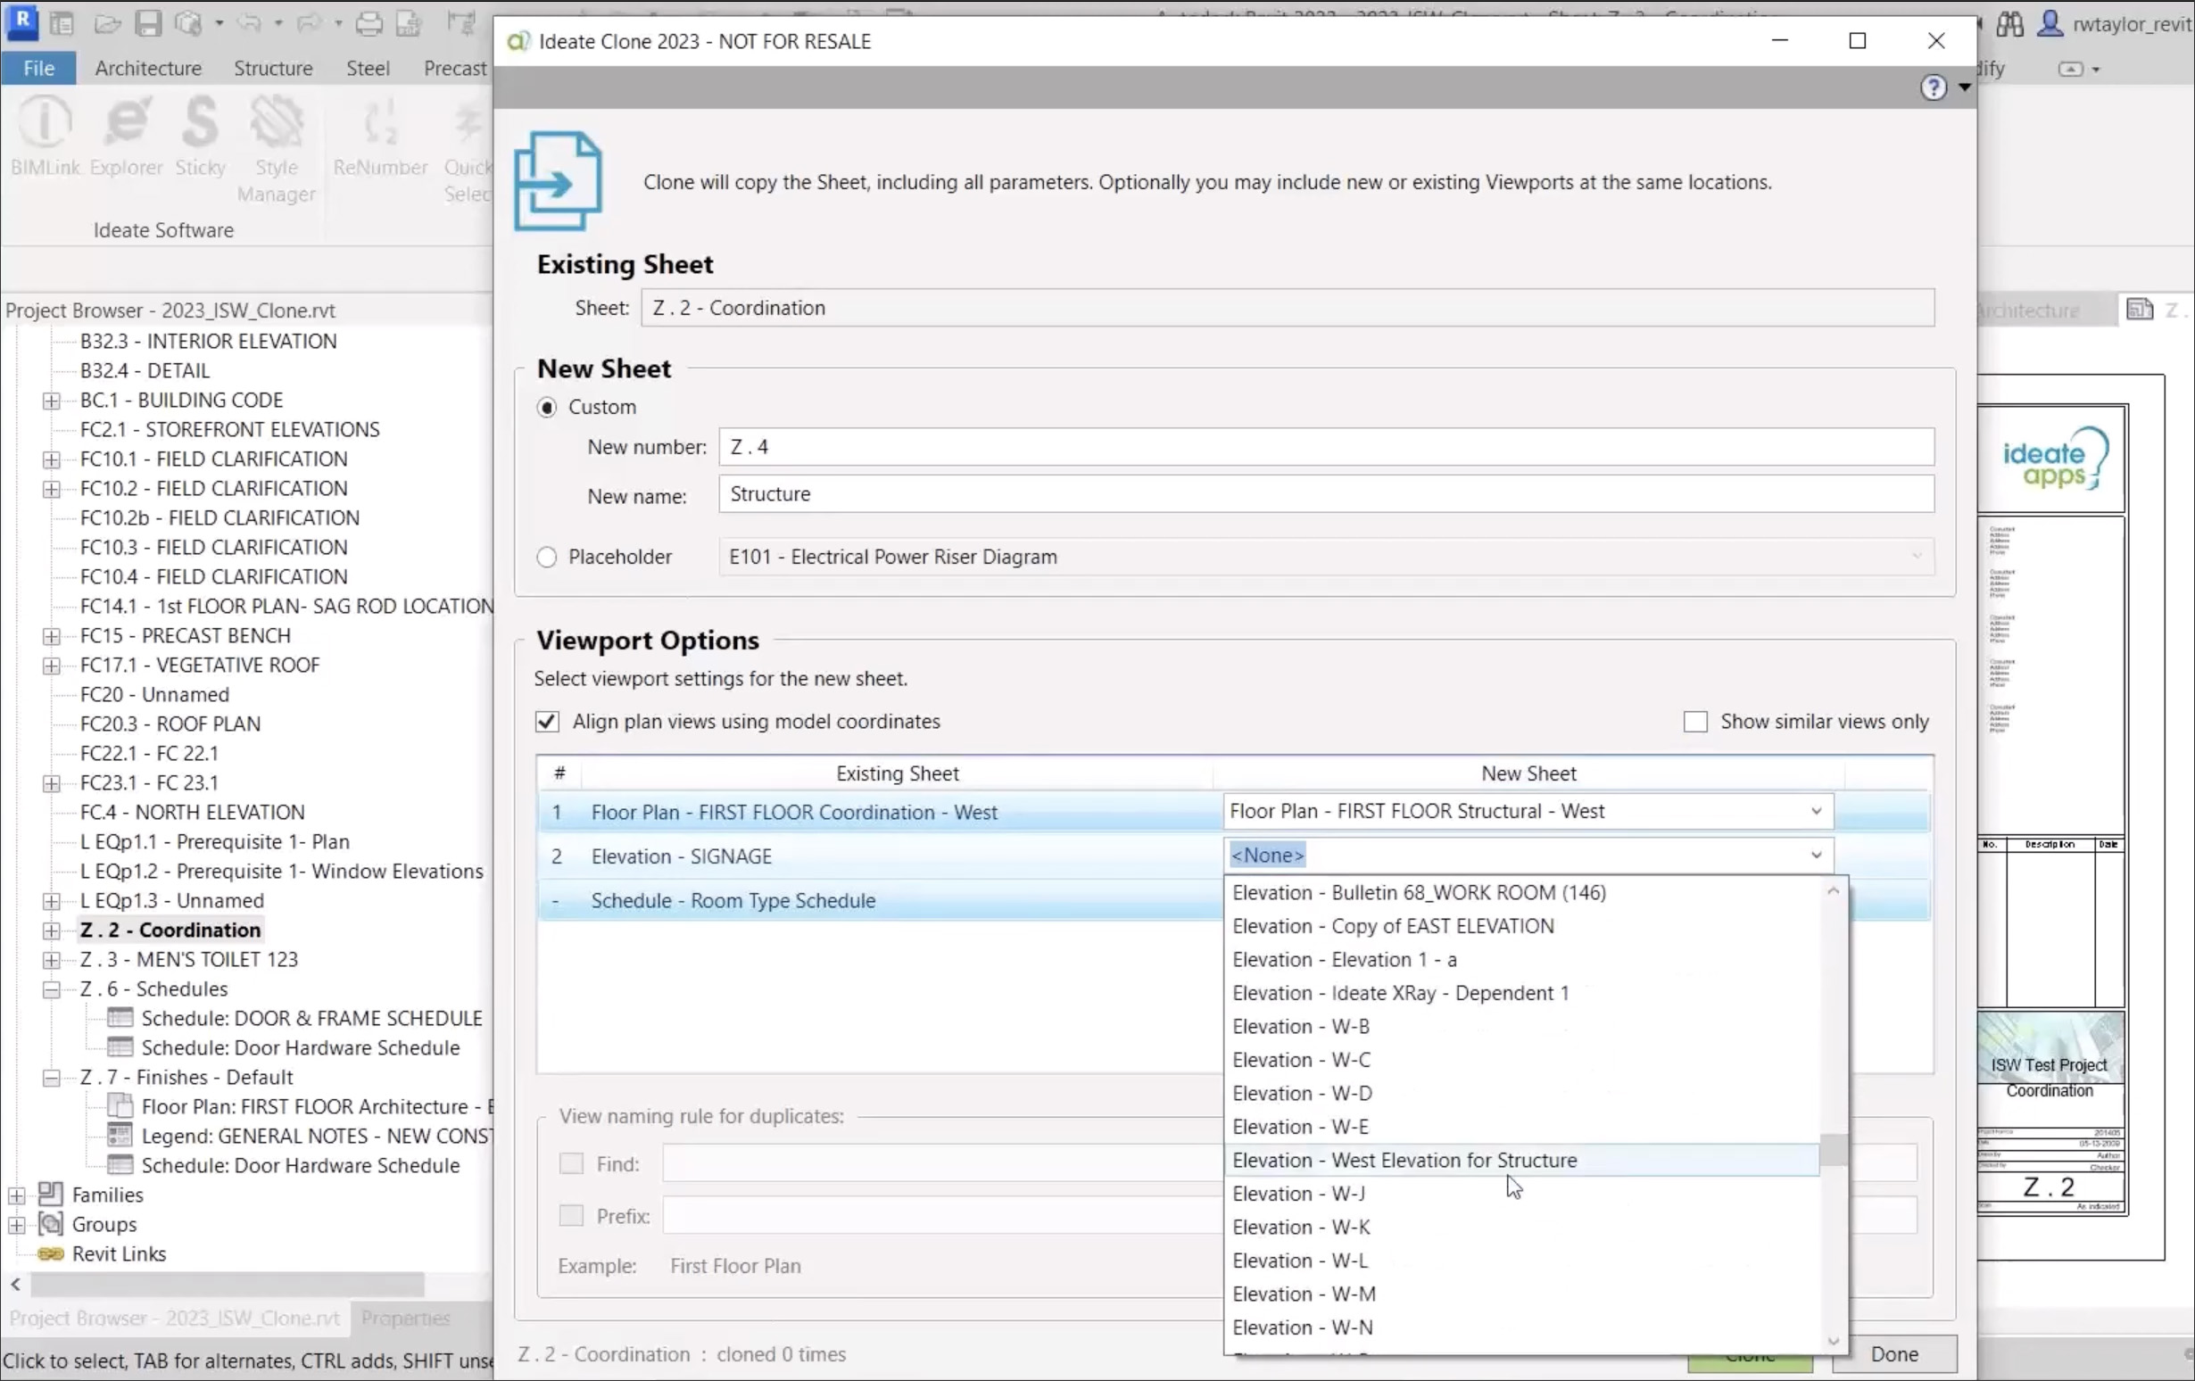The width and height of the screenshot is (2195, 1381).
Task: Launch Ideate Explorer icon
Action: point(127,136)
